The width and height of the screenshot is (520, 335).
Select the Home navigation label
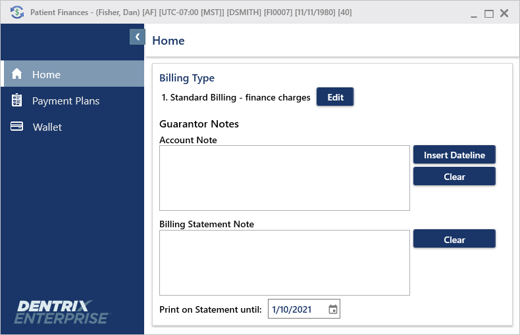tap(46, 75)
